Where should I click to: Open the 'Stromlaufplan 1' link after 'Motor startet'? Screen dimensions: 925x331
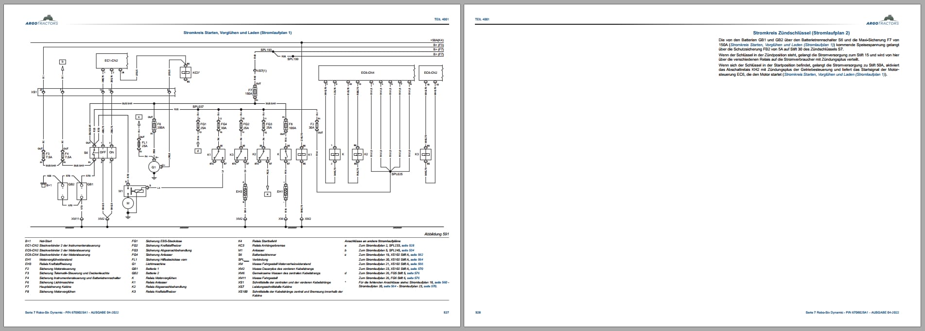(x=870, y=74)
